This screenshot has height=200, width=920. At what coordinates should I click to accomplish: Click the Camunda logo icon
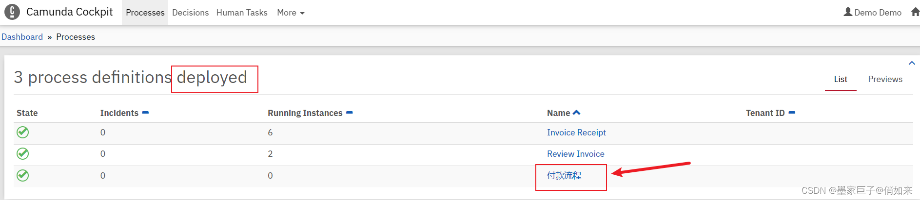coord(12,12)
